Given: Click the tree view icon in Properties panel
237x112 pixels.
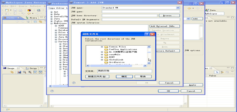Looking at the screenshot, I should (217, 72).
